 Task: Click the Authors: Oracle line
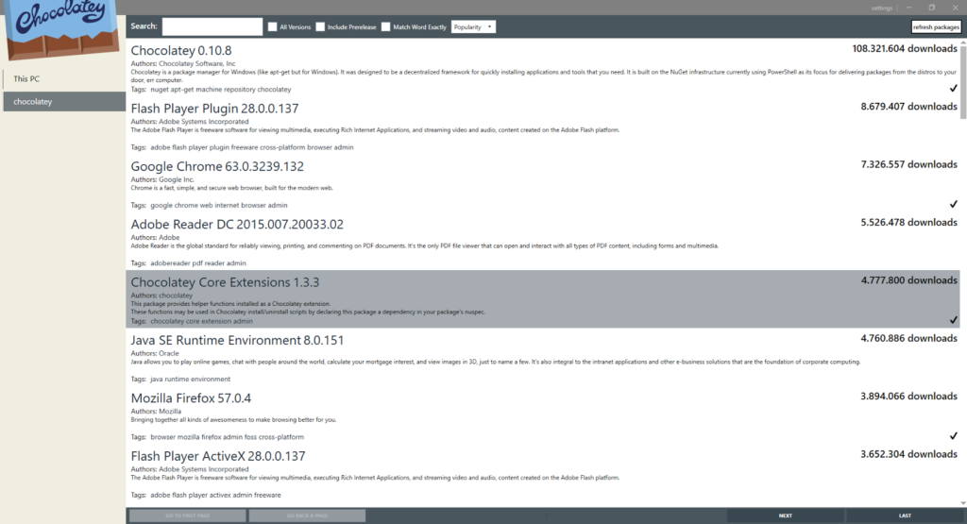point(155,353)
